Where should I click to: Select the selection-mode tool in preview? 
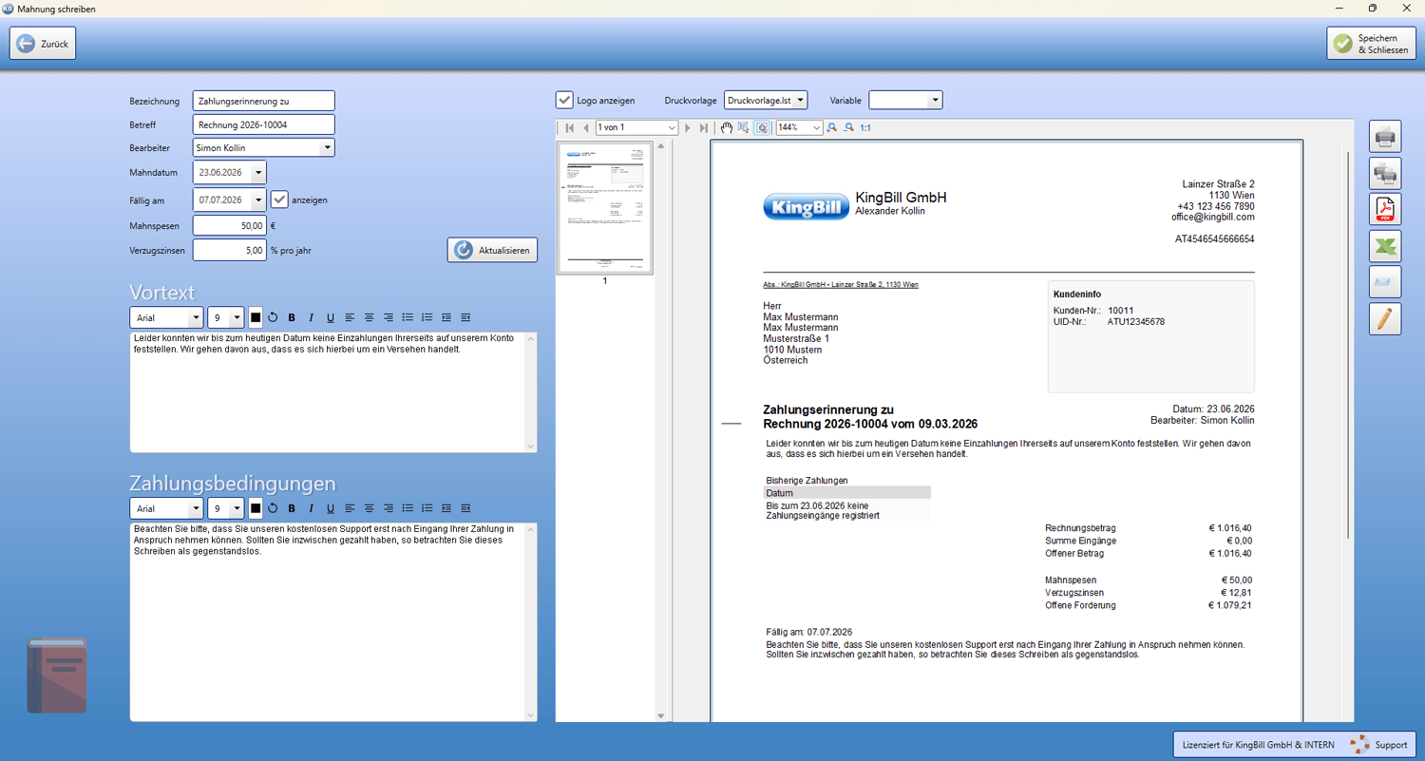744,127
